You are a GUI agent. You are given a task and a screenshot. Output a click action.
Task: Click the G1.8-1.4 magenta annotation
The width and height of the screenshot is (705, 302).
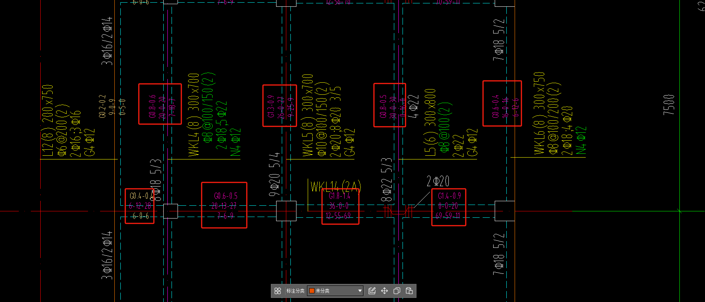coord(339,196)
